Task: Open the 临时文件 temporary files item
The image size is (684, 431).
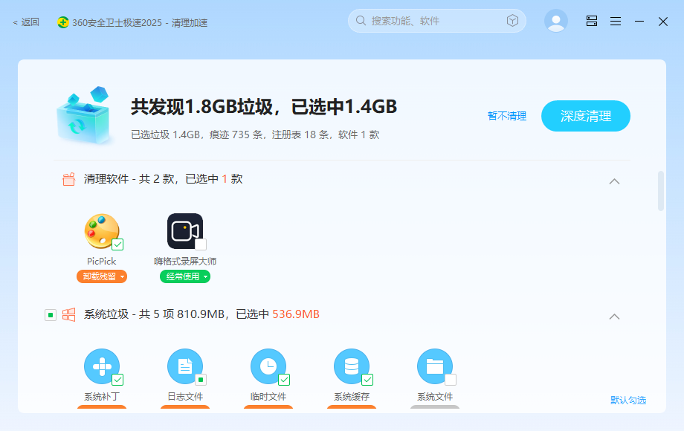Action: pyautogui.click(x=268, y=366)
